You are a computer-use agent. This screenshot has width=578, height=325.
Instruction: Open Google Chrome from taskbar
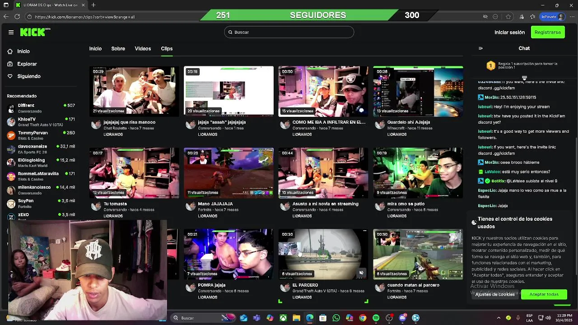363,318
